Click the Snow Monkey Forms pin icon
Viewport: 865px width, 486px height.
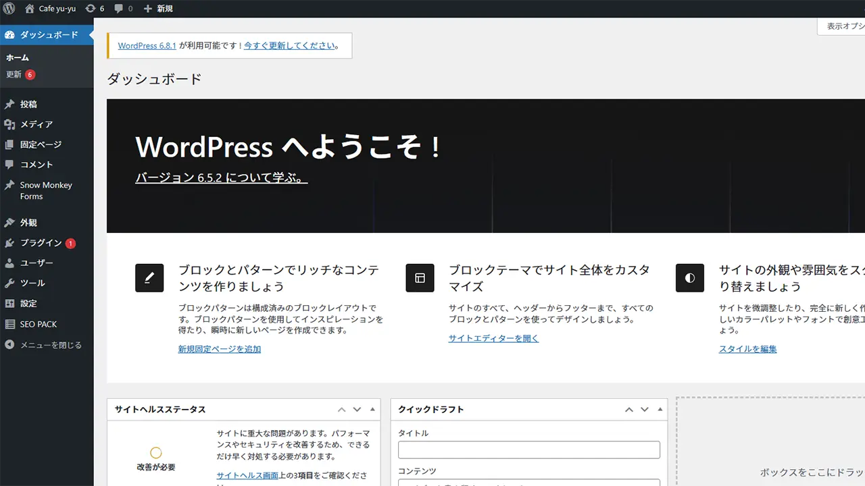(9, 185)
